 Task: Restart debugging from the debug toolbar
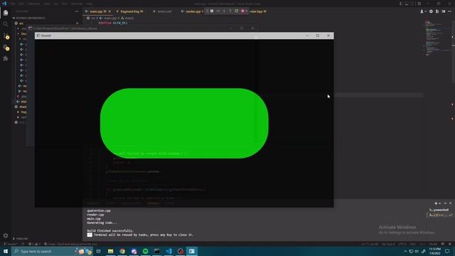click(x=236, y=11)
